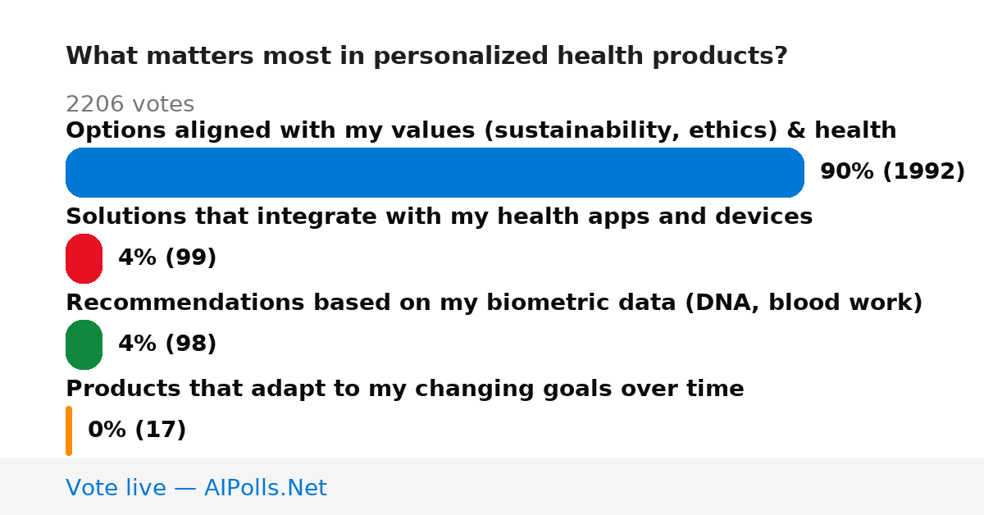The height and width of the screenshot is (515, 984).
Task: Click the 90% (1992) result label
Action: (x=892, y=172)
